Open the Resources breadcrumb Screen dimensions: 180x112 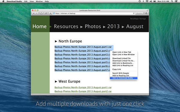[66, 26]
